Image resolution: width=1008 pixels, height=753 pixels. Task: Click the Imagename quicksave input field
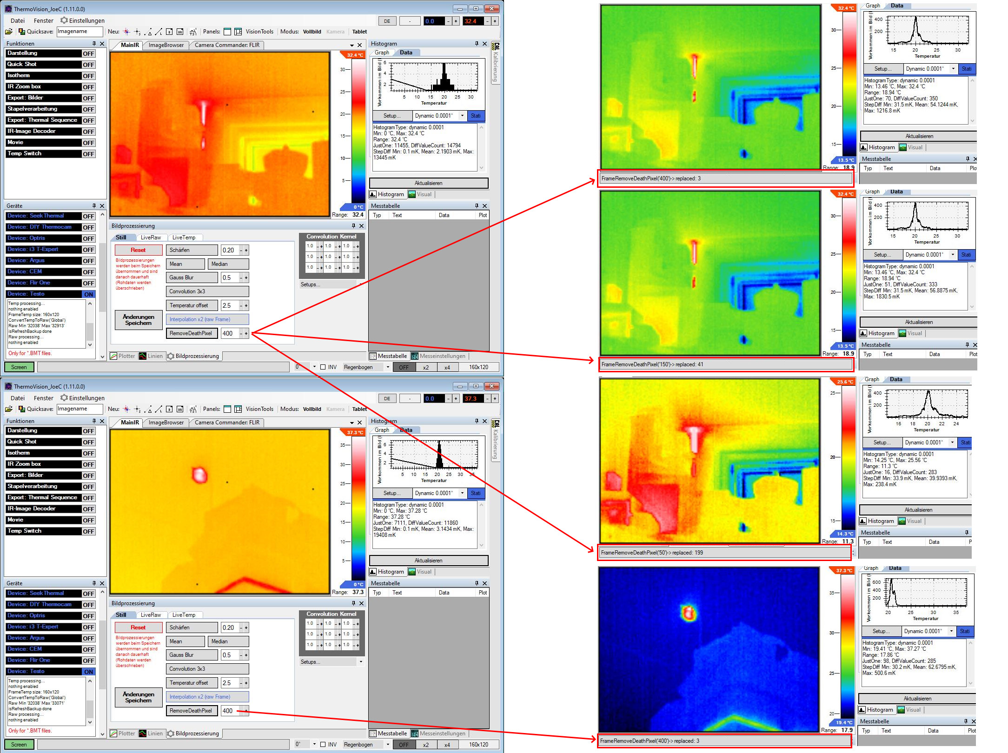[x=80, y=32]
